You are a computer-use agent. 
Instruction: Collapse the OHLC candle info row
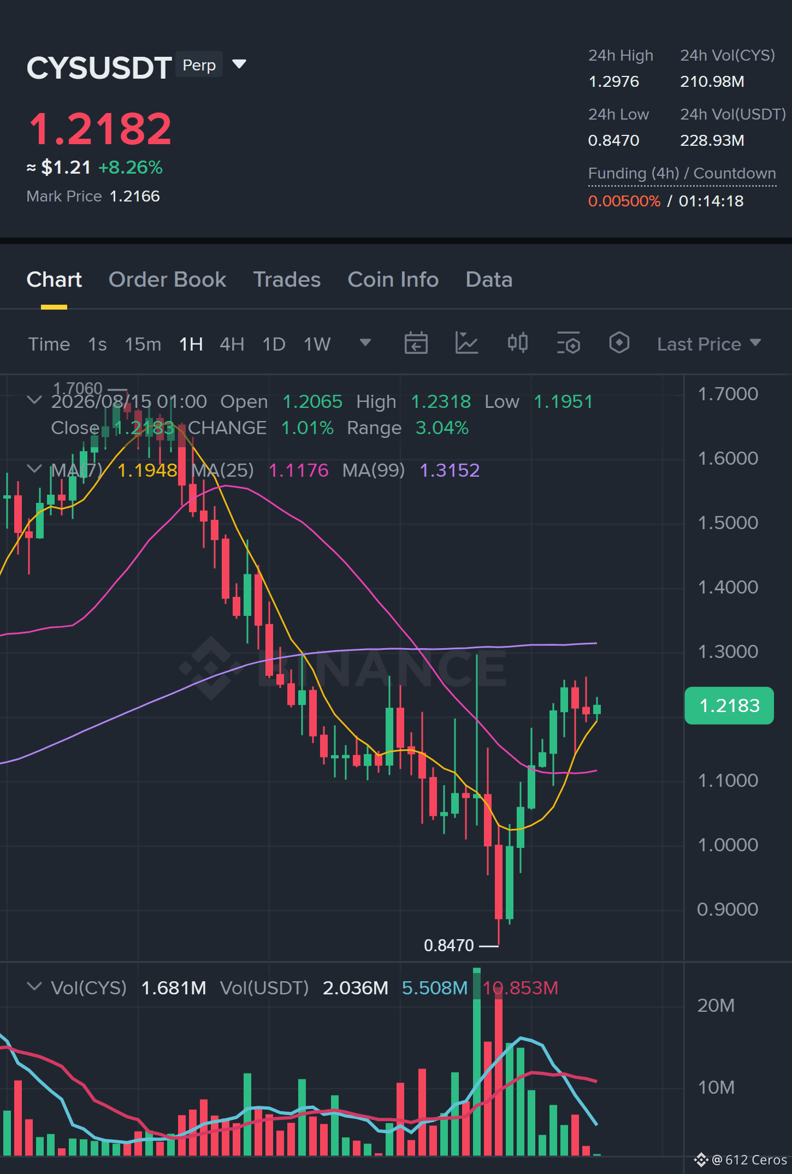[x=34, y=400]
